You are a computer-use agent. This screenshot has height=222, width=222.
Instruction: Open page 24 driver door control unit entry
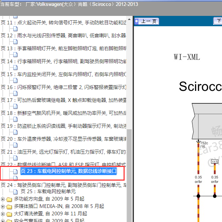(63, 185)
